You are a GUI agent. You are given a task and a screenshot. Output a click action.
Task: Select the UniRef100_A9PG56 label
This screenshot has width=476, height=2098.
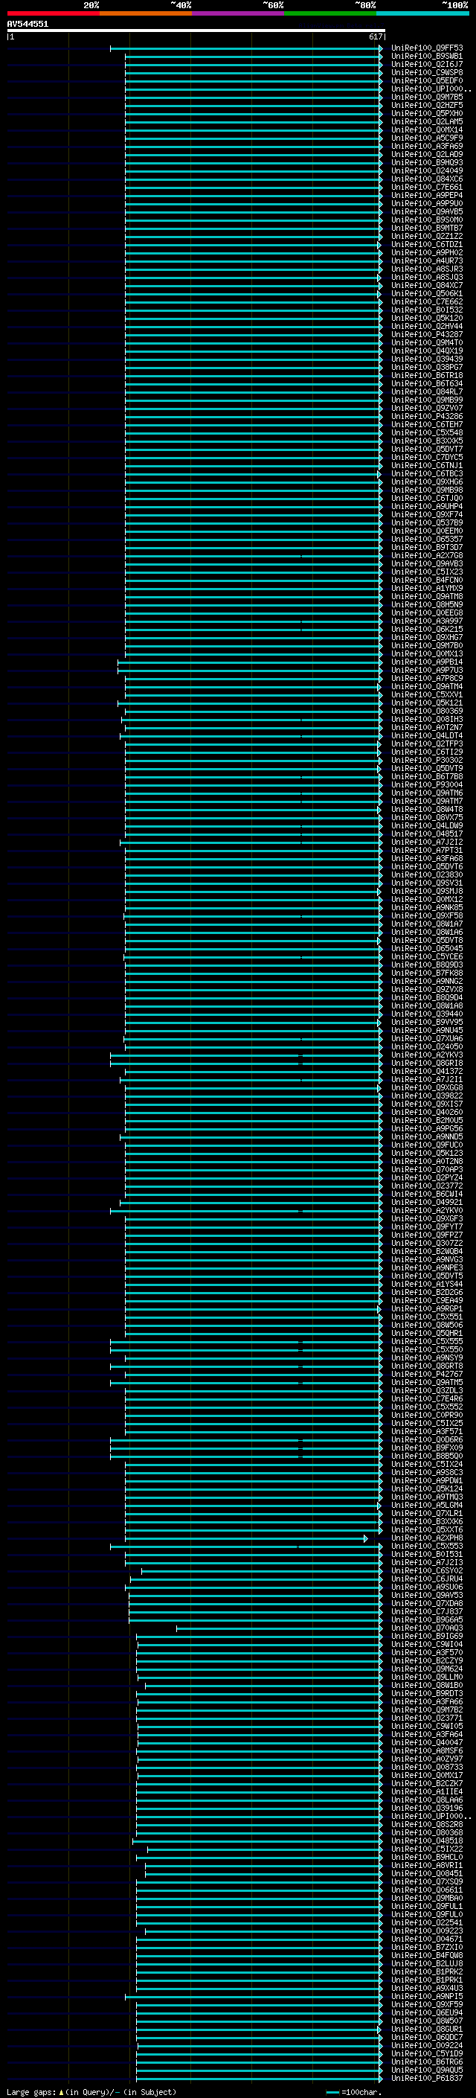click(x=427, y=1128)
